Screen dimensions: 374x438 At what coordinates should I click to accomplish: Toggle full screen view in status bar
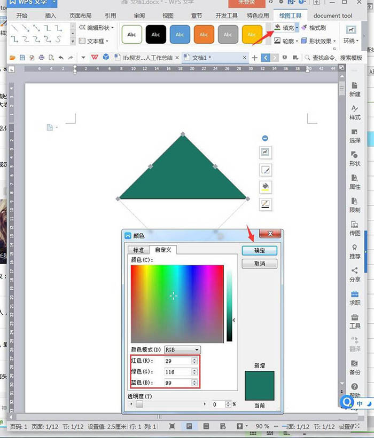[x=173, y=426]
